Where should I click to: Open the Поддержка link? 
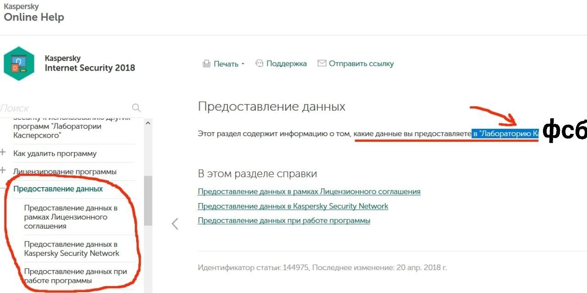287,63
